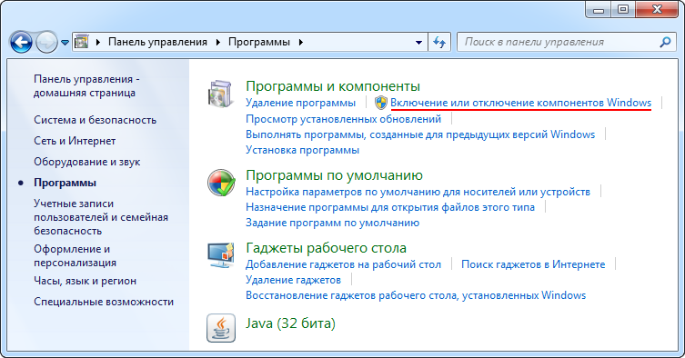The width and height of the screenshot is (685, 358).
Task: Click the Программы по умолчанию icon
Action: click(221, 183)
